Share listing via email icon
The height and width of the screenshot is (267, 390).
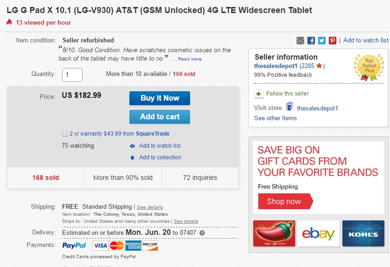click(300, 41)
